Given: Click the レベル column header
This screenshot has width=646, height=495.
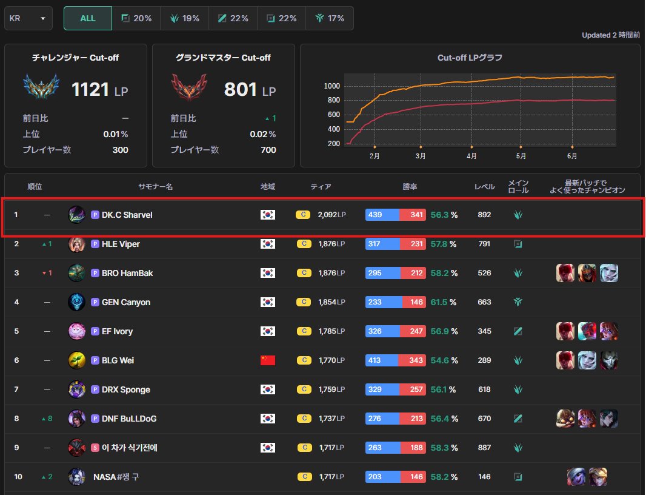Looking at the screenshot, I should pos(484,186).
